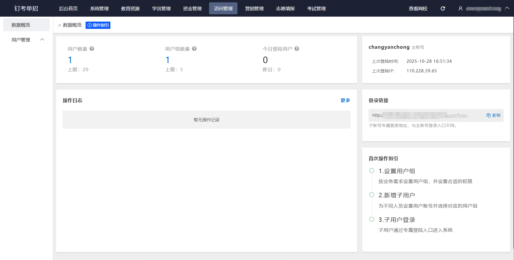This screenshot has height=260, width=514.
Task: Go to 学员管理 menu
Action: (161, 8)
